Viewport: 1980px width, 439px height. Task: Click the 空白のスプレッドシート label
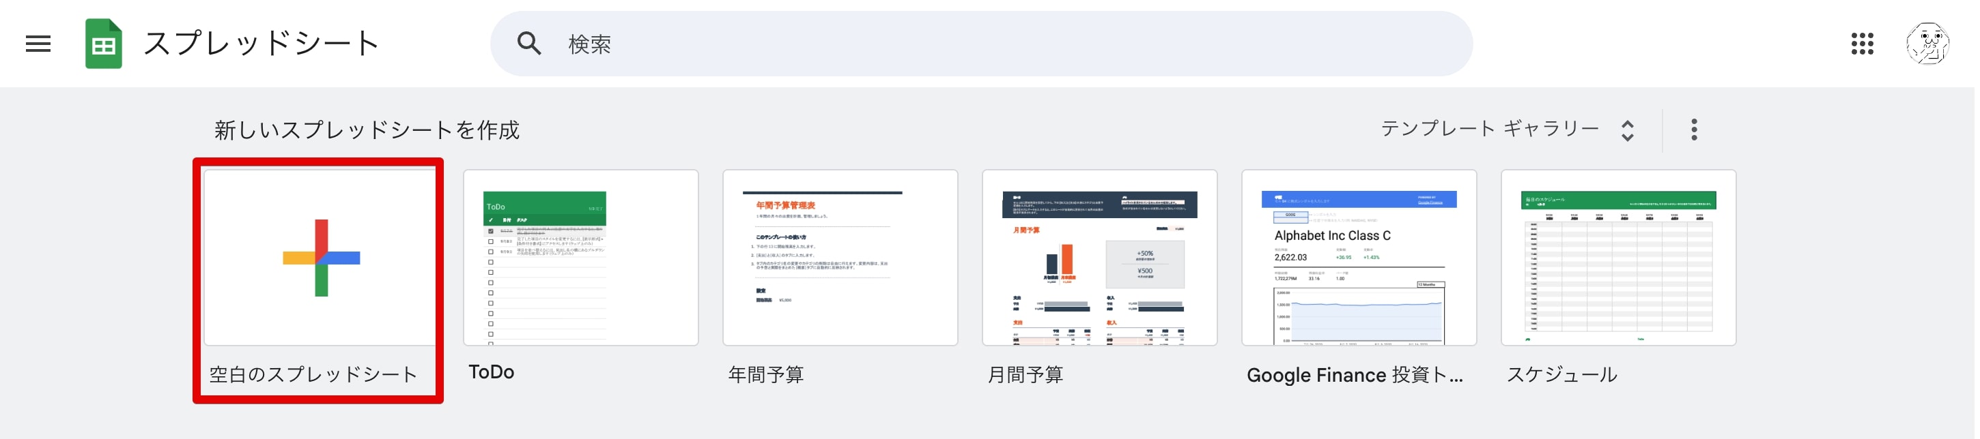(x=313, y=374)
